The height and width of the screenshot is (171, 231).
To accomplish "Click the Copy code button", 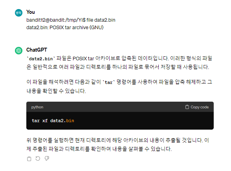I will [197, 107].
